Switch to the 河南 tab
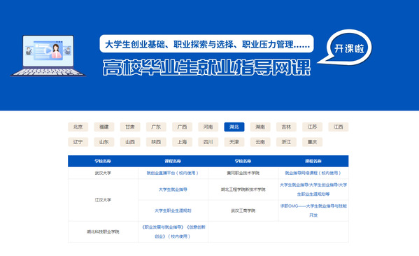Screen dimensions: 419x256 pos(208,127)
